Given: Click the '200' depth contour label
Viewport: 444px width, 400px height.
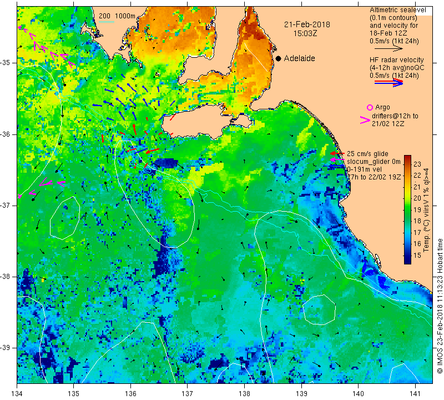Looking at the screenshot, I should pyautogui.click(x=104, y=16).
